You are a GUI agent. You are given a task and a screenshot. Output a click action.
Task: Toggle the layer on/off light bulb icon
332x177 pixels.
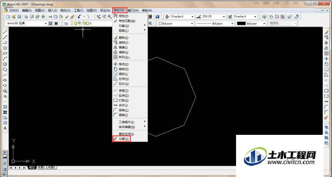72,23
